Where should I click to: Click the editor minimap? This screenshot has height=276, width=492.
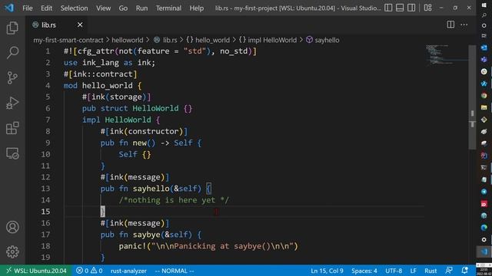click(x=447, y=55)
